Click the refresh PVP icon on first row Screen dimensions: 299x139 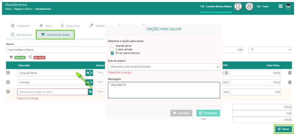pyautogui.click(x=226, y=73)
